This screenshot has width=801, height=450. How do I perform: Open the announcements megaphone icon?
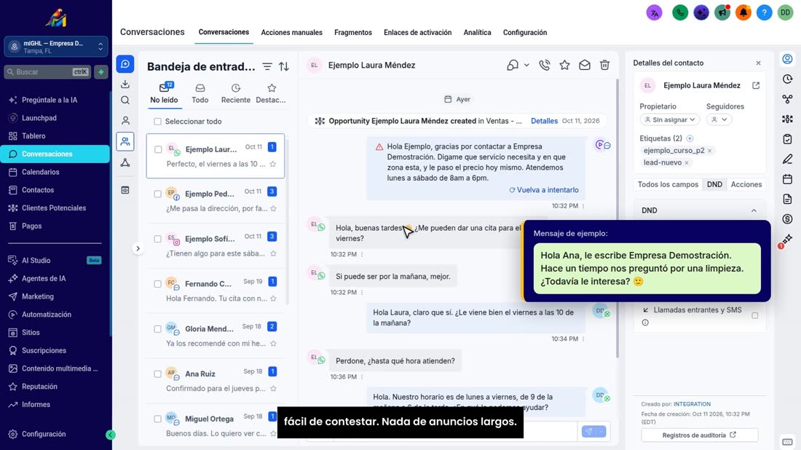coord(722,13)
